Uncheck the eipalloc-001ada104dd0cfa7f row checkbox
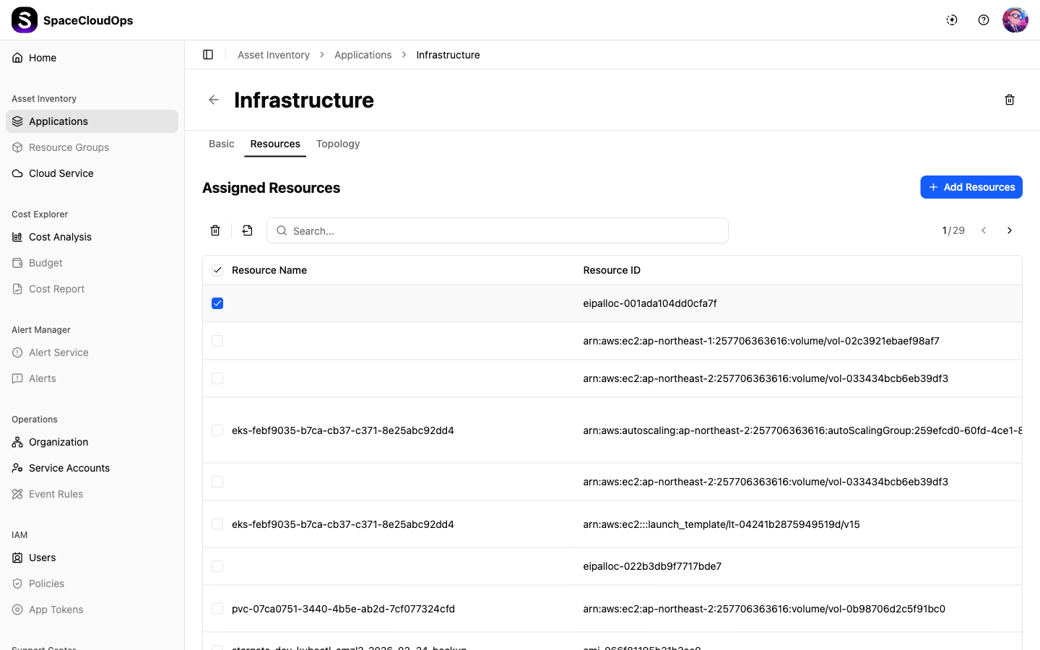Screen dimensions: 1040x650 pos(217,303)
